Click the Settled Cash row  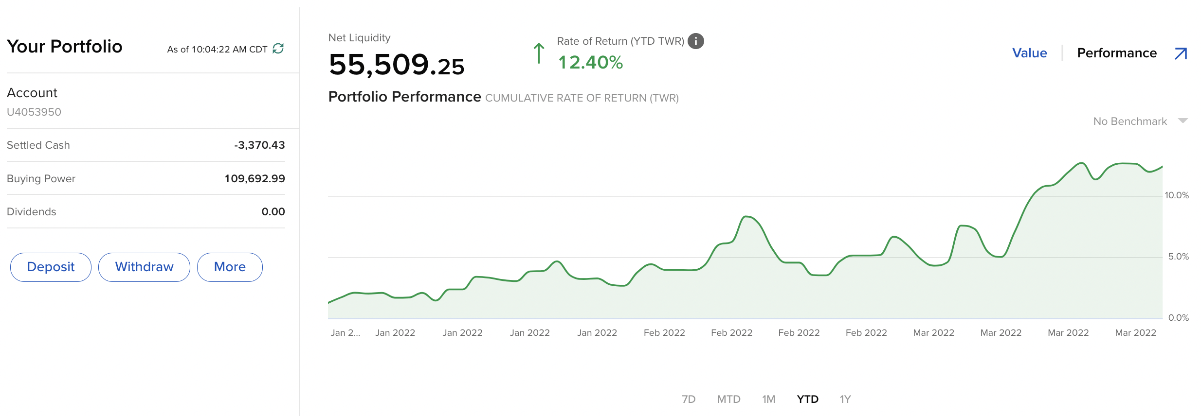pyautogui.click(x=146, y=145)
